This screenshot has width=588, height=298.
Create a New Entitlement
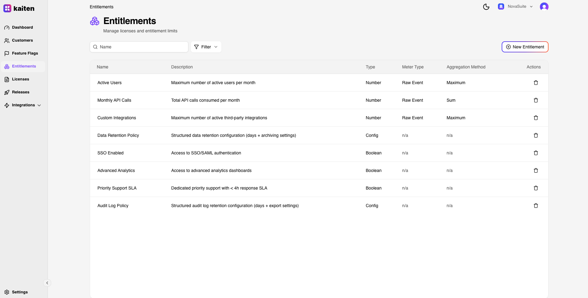point(525,47)
